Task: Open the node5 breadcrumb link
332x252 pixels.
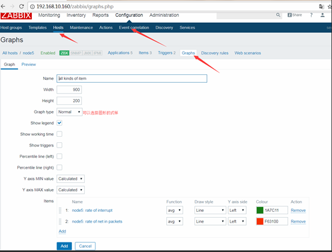Action: [x=28, y=53]
